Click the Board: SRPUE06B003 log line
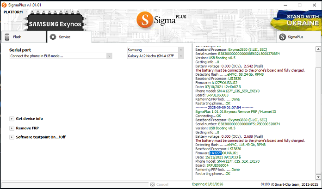Screen dimensions: 322x189 [x=212, y=95]
